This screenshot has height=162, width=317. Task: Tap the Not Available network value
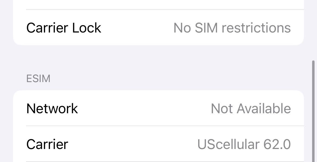coord(251,108)
